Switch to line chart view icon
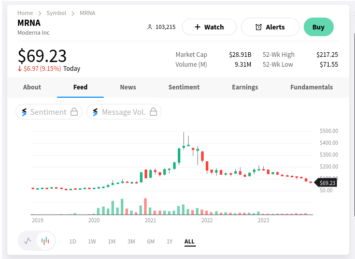355x259 pixels. (x=28, y=240)
